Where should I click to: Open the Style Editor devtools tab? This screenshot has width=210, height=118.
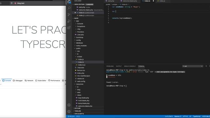pos(41,81)
